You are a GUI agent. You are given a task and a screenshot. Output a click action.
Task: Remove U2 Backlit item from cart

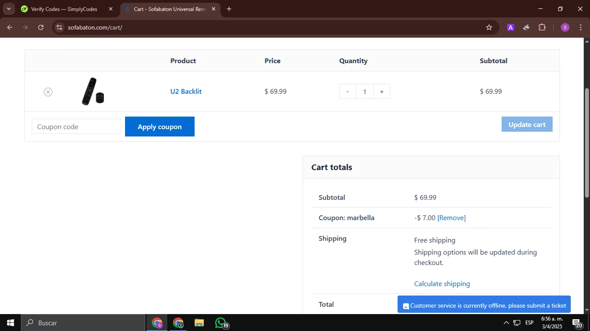click(x=48, y=92)
